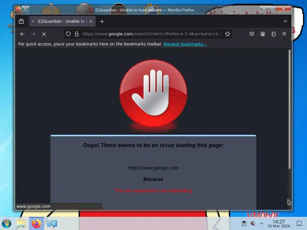Open Firefox View
307x230 pixels.
click(21, 21)
